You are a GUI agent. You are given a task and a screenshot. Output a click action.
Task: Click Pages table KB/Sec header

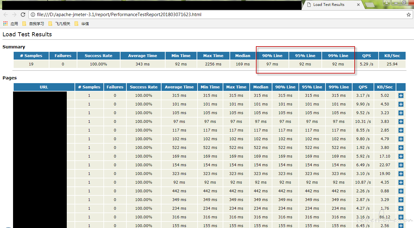385,87
